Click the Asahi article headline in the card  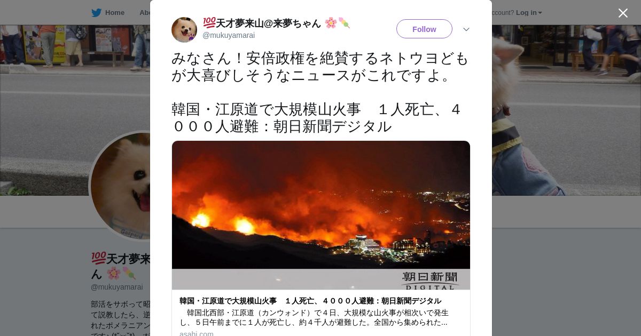click(x=310, y=301)
